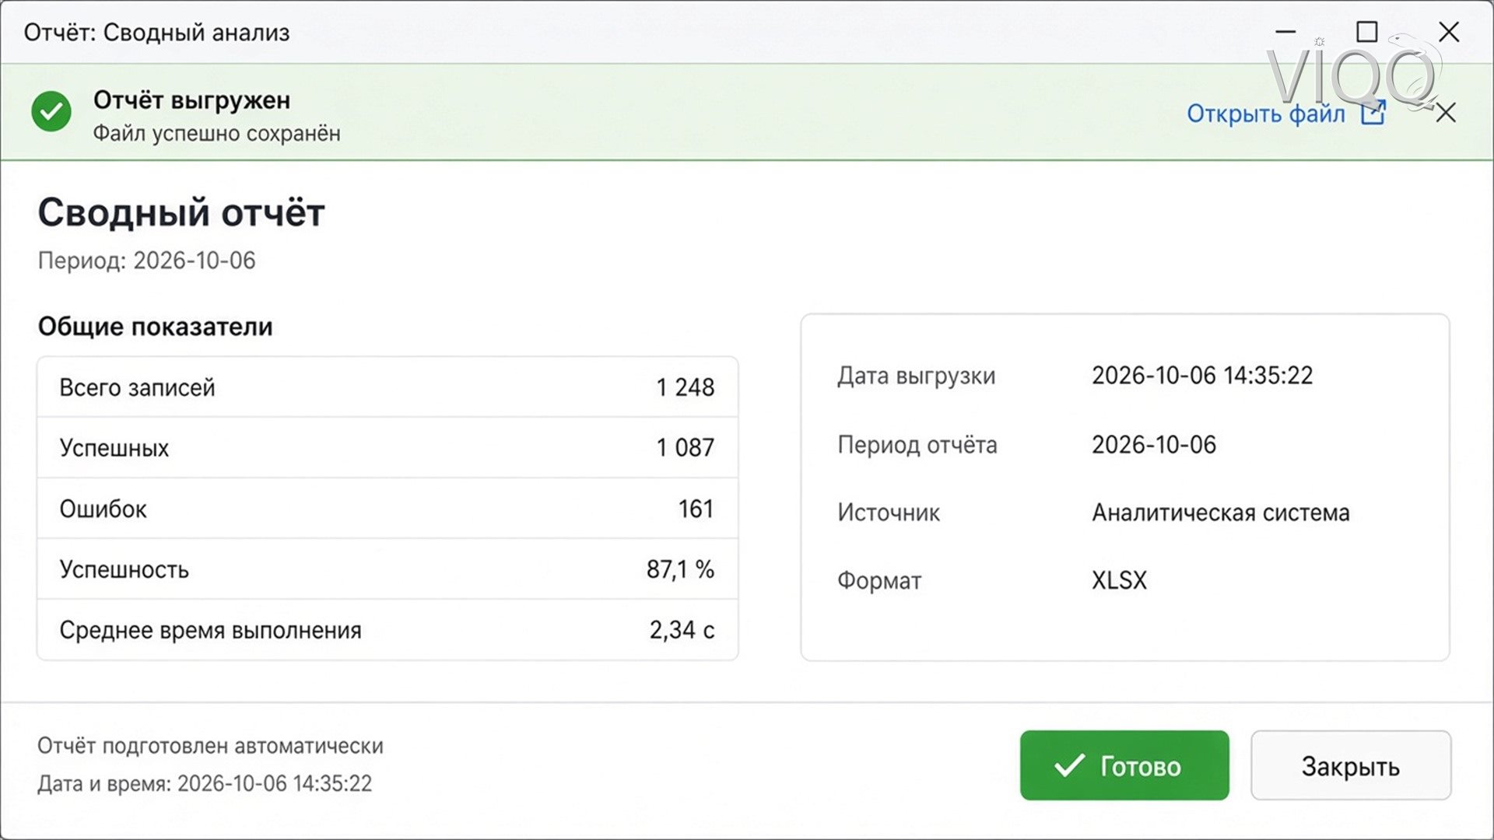Select the Ошибок row label

(x=103, y=509)
